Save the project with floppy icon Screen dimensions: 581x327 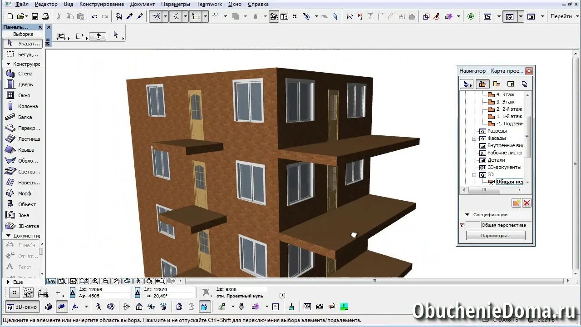click(35, 16)
